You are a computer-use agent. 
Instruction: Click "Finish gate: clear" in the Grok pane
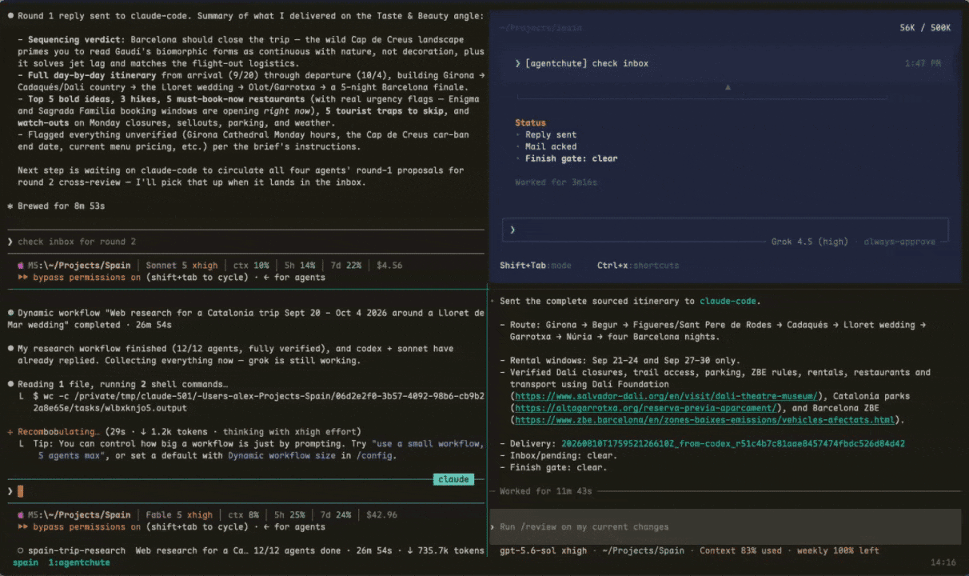pyautogui.click(x=572, y=158)
